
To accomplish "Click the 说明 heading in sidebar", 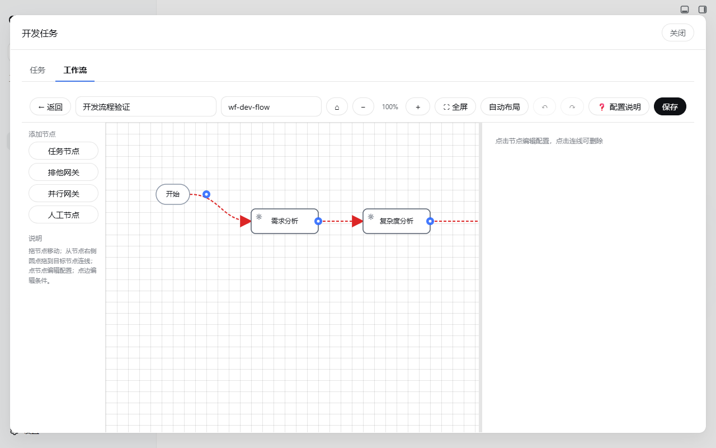I will pos(35,238).
